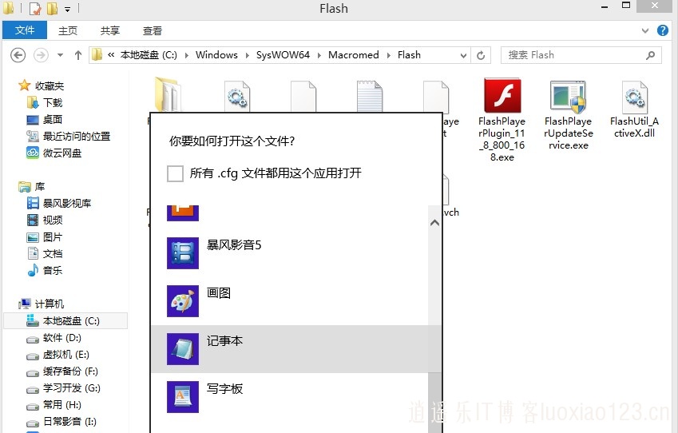Go forward with the forward arrow button
This screenshot has height=433, width=678.
point(41,55)
